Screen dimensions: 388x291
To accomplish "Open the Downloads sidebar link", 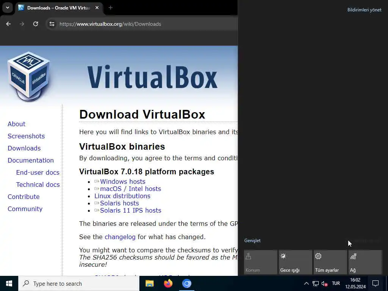I will pyautogui.click(x=24, y=148).
